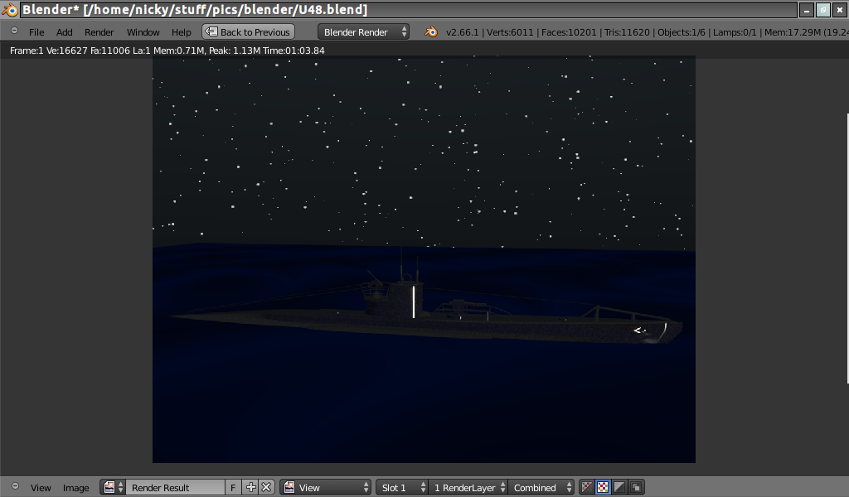This screenshot has height=497, width=849.
Task: Add a new image with plus icon
Action: pyautogui.click(x=251, y=488)
